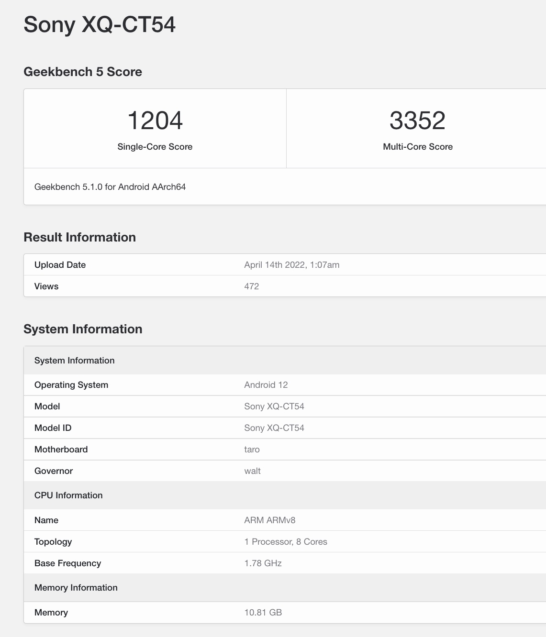Select the 3352 multi-core score value
This screenshot has height=637, width=546.
point(418,121)
